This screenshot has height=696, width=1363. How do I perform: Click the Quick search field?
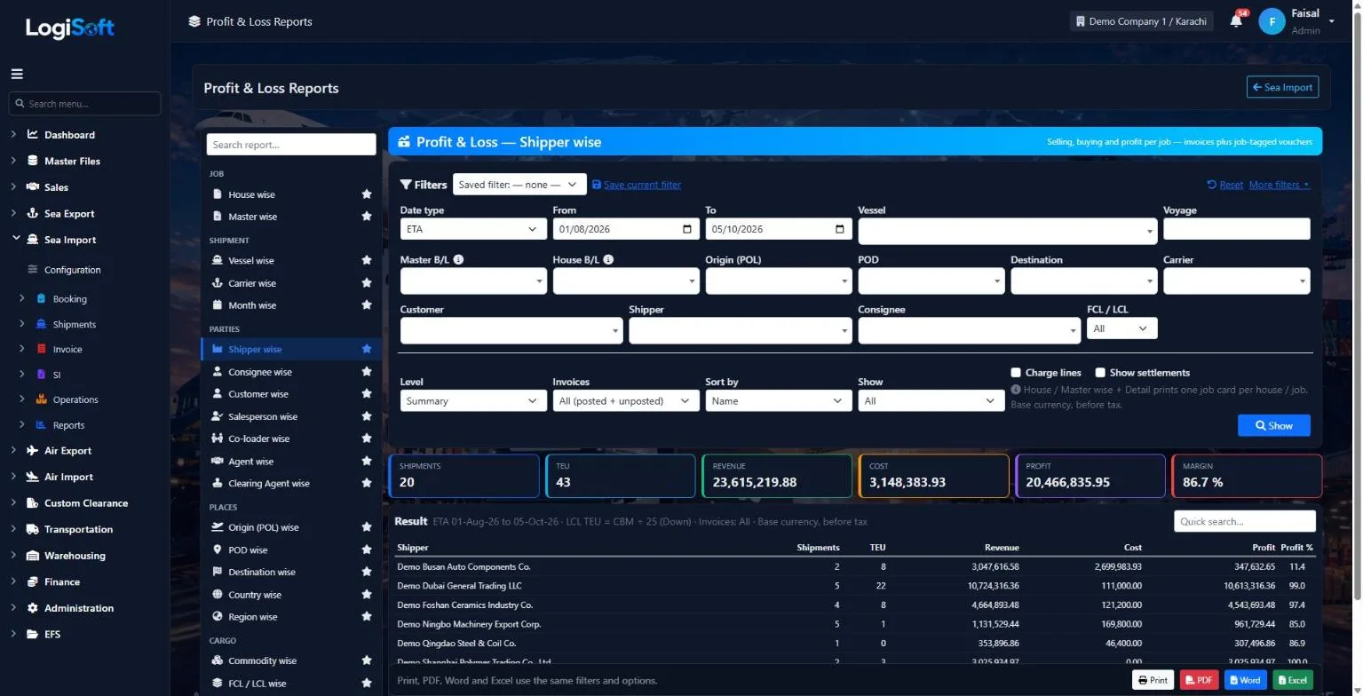click(x=1244, y=521)
